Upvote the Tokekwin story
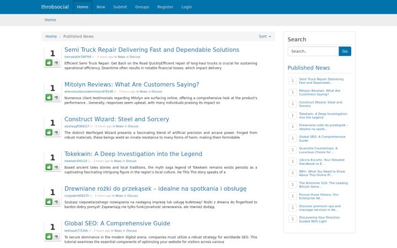397x248 pixels. tap(49, 167)
